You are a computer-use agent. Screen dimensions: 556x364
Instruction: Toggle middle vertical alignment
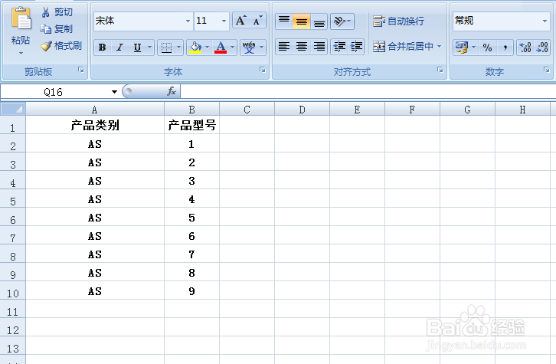pos(302,21)
